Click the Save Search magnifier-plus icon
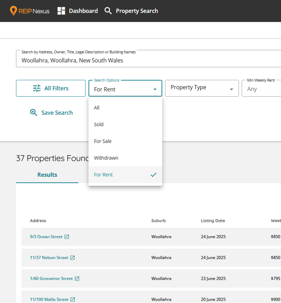The width and height of the screenshot is (281, 303). (x=34, y=113)
